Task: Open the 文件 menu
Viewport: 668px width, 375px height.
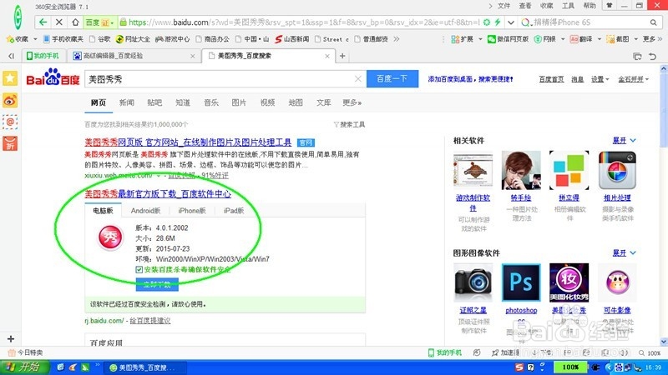Action: [504, 6]
